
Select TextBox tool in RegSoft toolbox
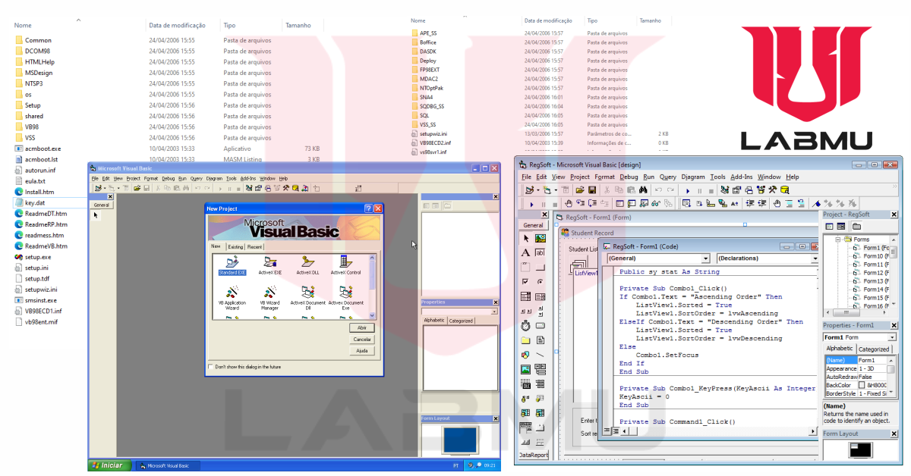541,252
